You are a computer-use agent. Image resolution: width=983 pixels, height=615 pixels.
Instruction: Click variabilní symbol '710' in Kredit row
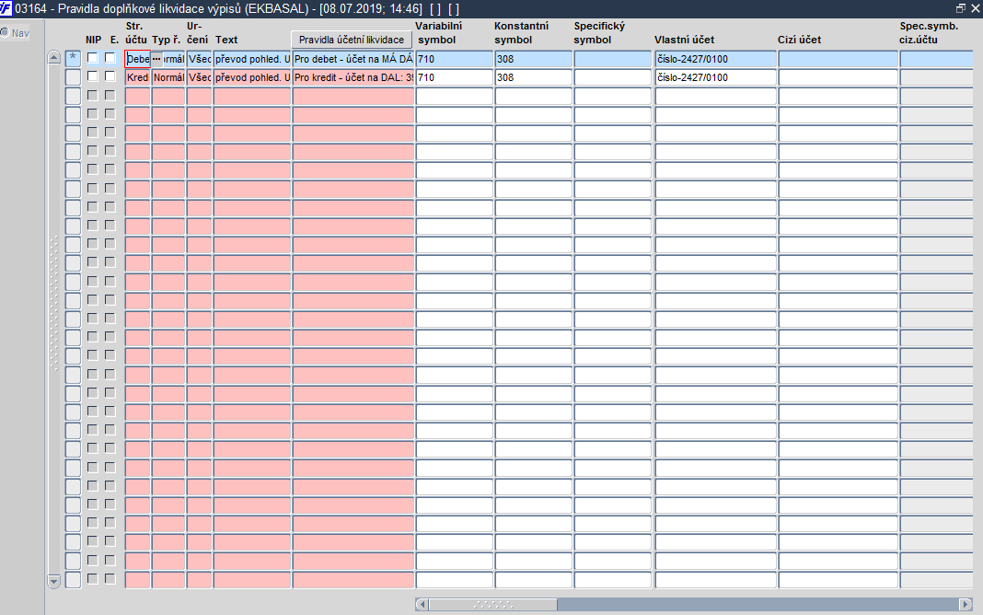[x=455, y=77]
